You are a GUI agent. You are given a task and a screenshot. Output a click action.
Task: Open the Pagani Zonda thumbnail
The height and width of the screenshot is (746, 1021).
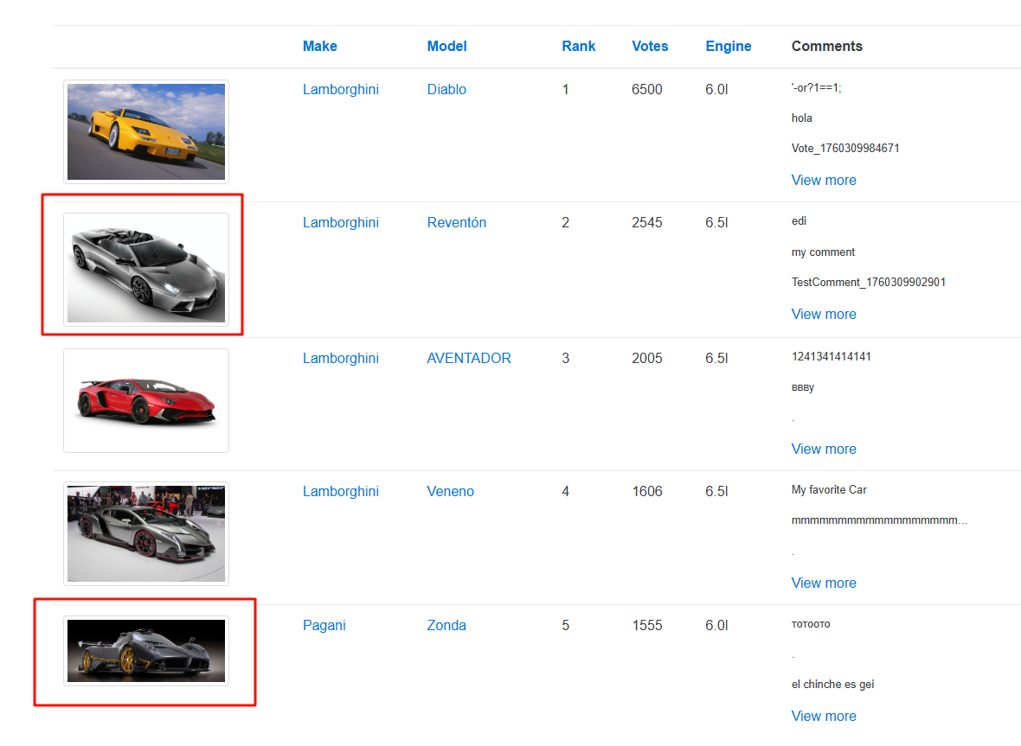[x=145, y=651]
